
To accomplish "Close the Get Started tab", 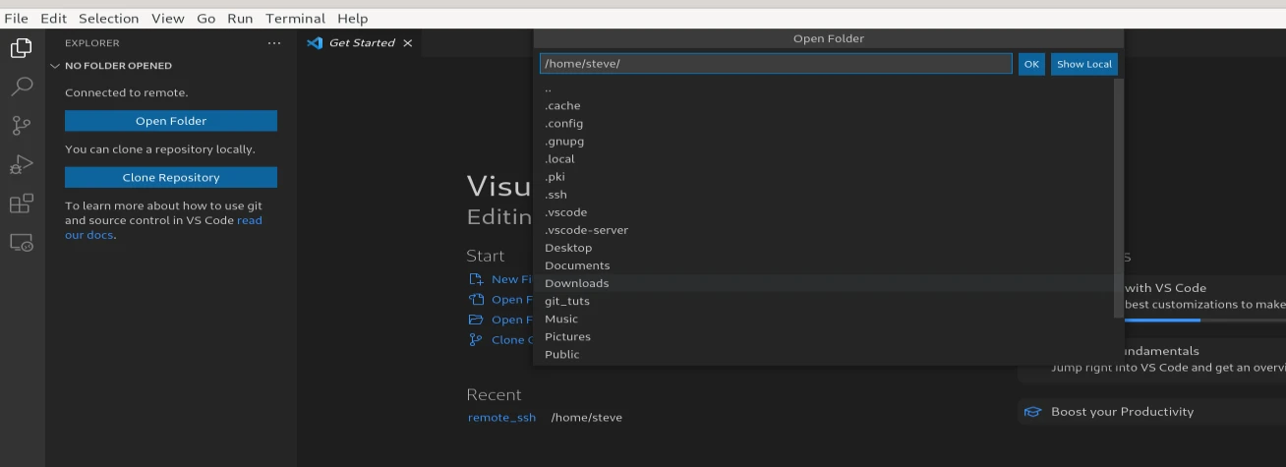I will click(408, 43).
